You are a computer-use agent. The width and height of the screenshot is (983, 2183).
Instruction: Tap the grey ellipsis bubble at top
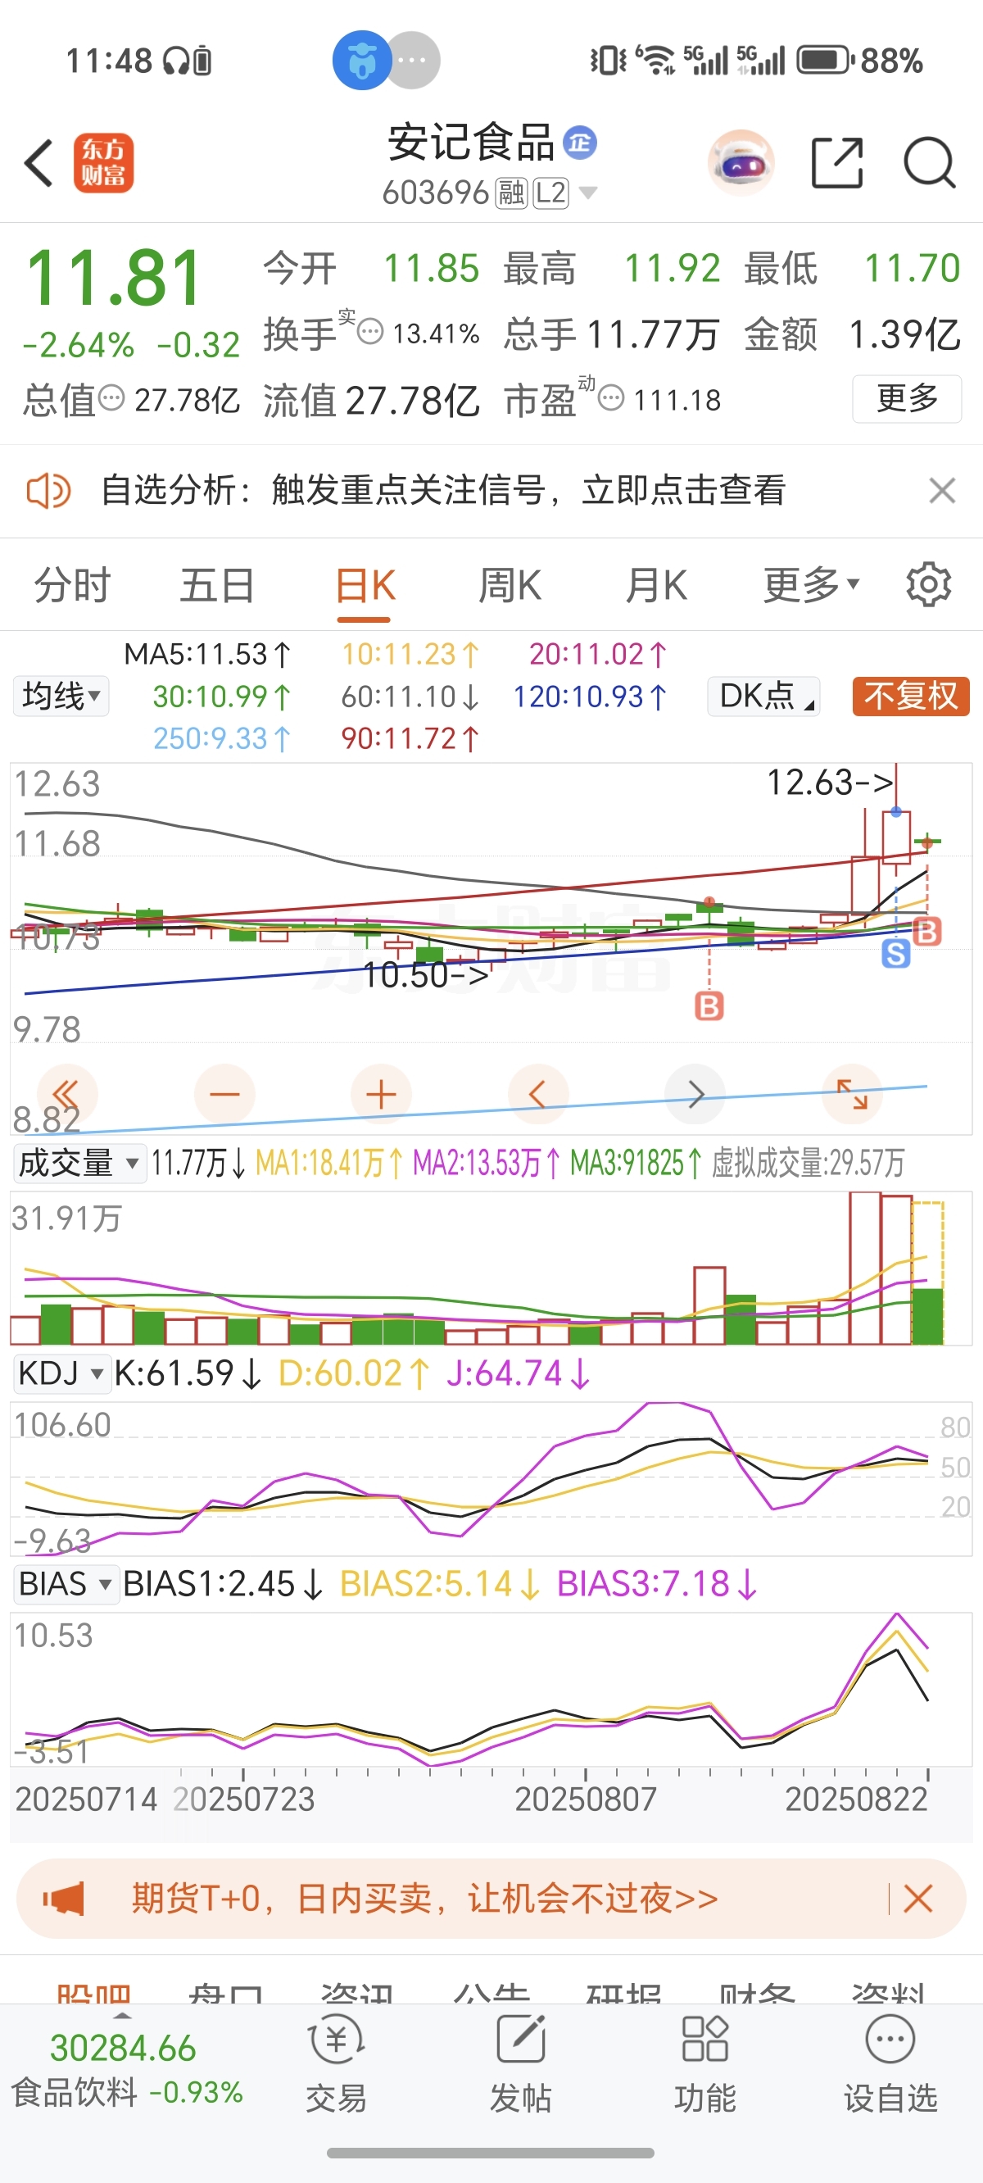413,60
